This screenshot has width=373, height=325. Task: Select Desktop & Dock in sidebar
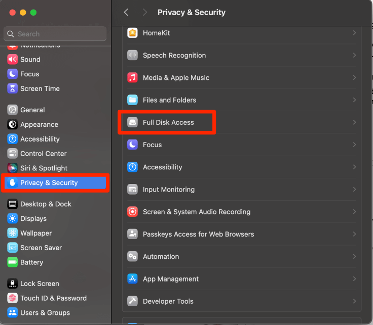pyautogui.click(x=46, y=204)
